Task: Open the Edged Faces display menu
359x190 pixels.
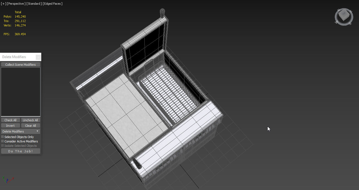Action: (x=53, y=4)
